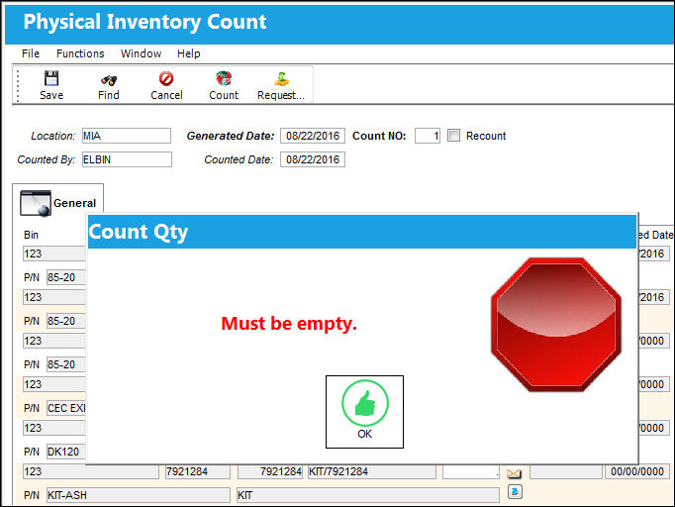The width and height of the screenshot is (675, 507).
Task: Click the green thumbs-up OK button
Action: coord(364,412)
